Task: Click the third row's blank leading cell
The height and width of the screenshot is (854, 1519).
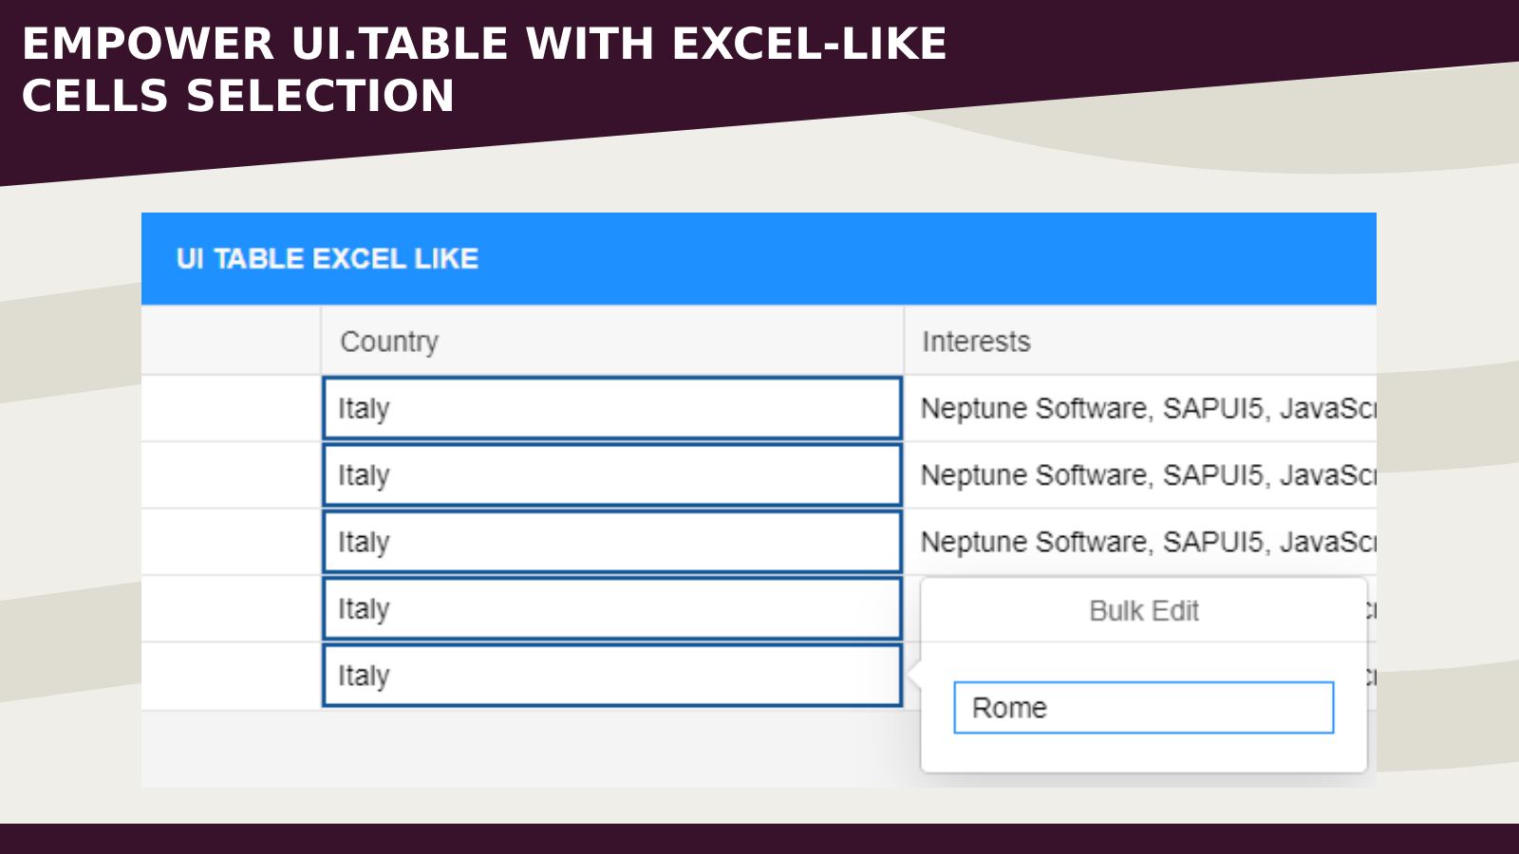Action: pos(231,542)
